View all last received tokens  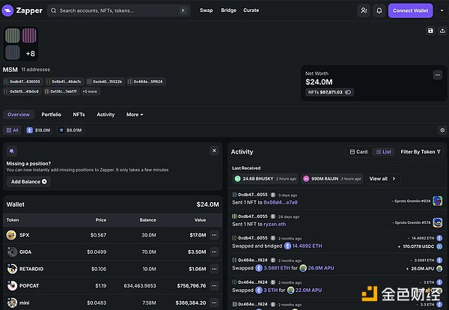pos(382,179)
